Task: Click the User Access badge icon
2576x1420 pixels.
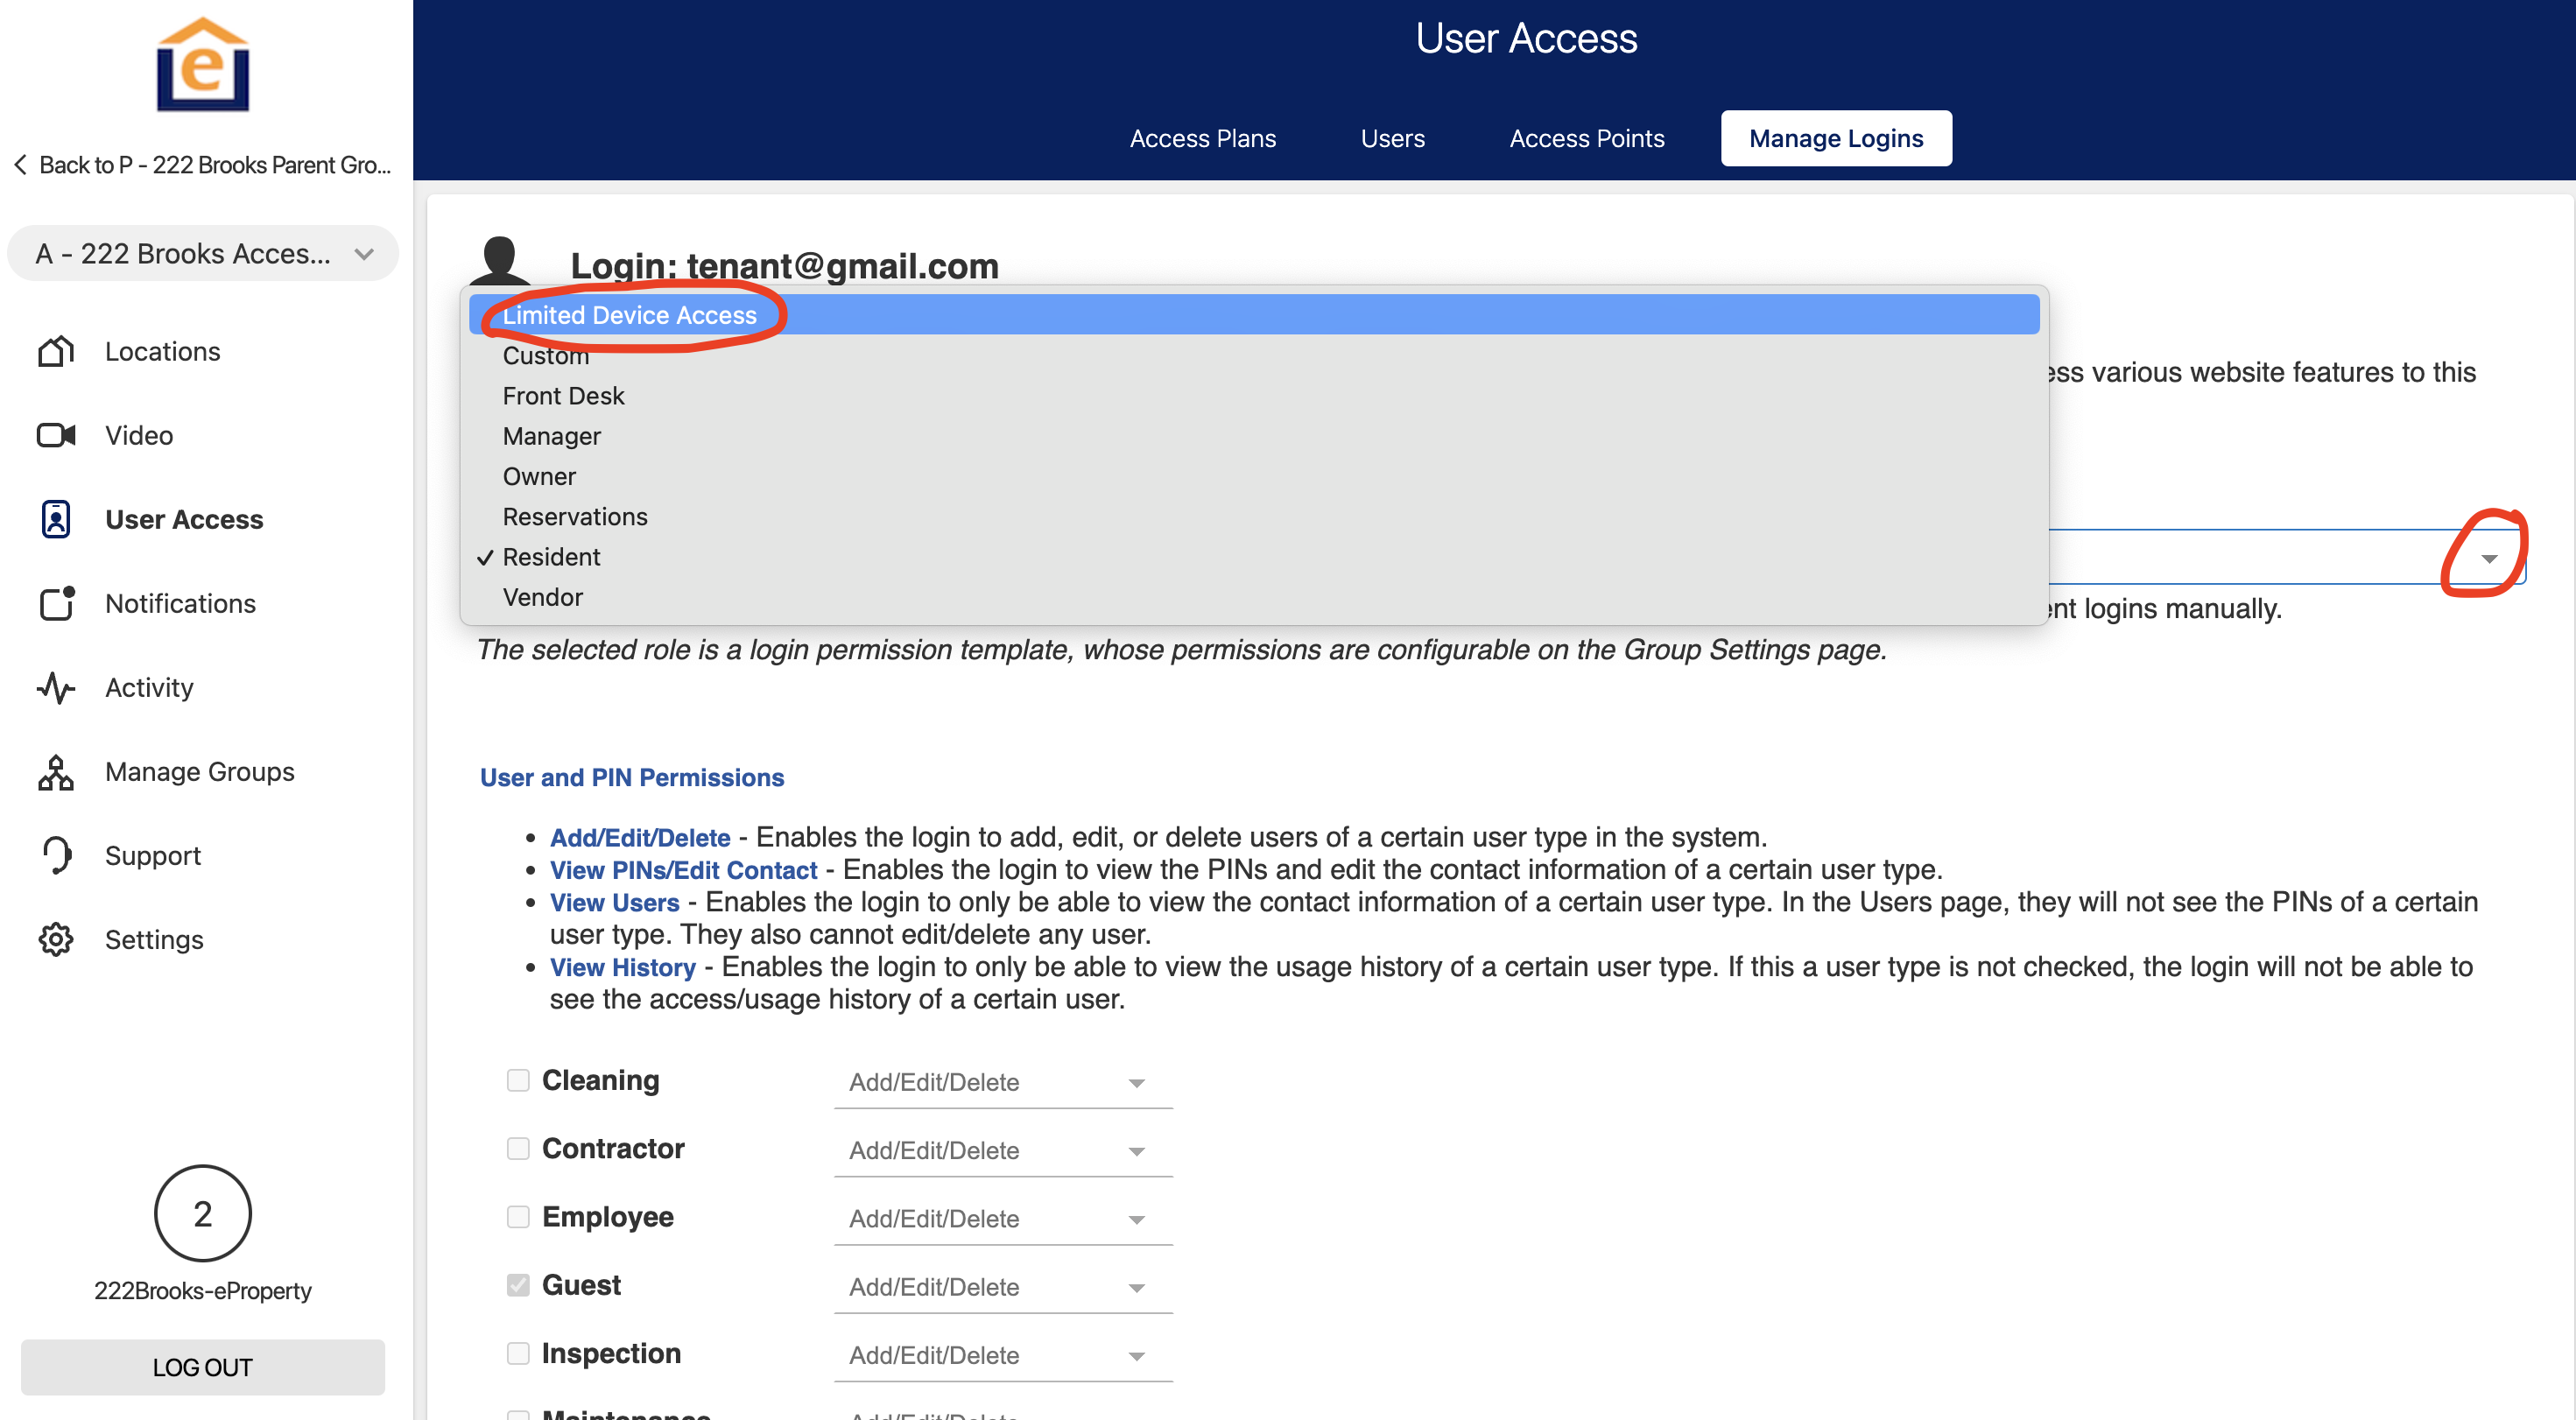Action: tap(56, 519)
